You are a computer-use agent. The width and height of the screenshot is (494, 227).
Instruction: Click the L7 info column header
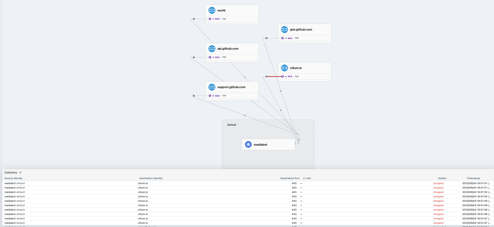[x=307, y=178]
